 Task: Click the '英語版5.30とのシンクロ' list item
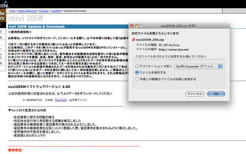point(29,136)
